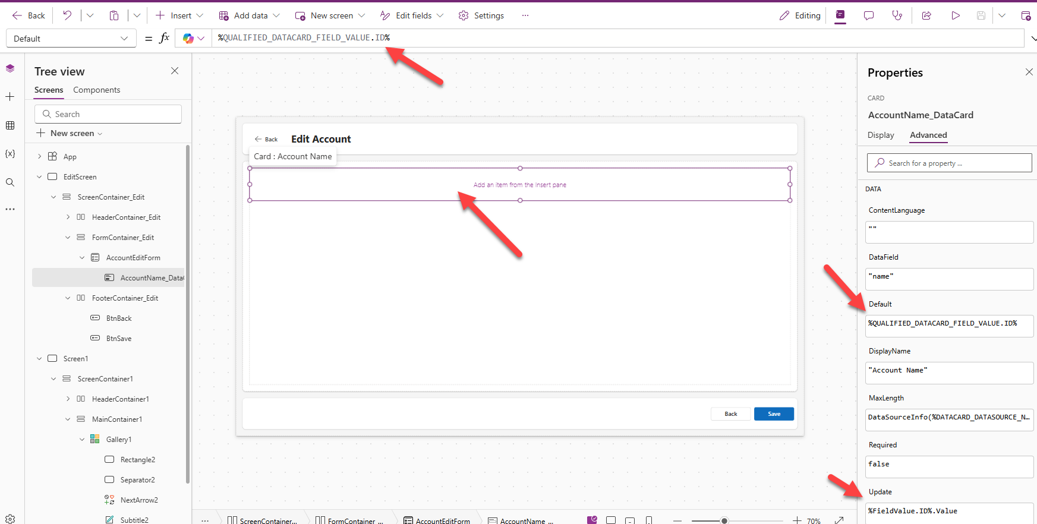The width and height of the screenshot is (1037, 524).
Task: Open the Variables pane in left rail
Action: [x=10, y=154]
